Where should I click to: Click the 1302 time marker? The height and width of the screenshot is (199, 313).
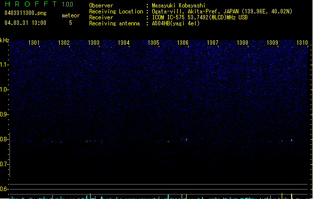(64, 43)
